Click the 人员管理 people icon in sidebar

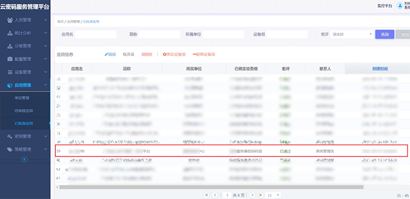click(10, 20)
